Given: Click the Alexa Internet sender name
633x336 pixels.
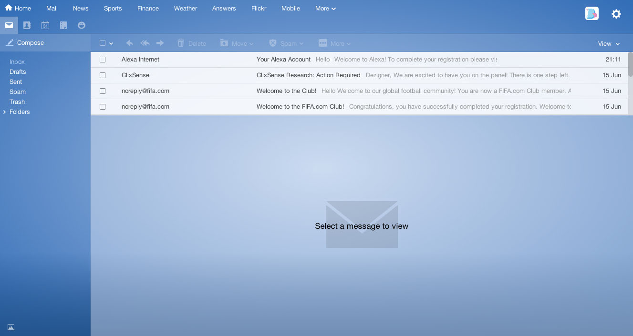Looking at the screenshot, I should pyautogui.click(x=140, y=60).
